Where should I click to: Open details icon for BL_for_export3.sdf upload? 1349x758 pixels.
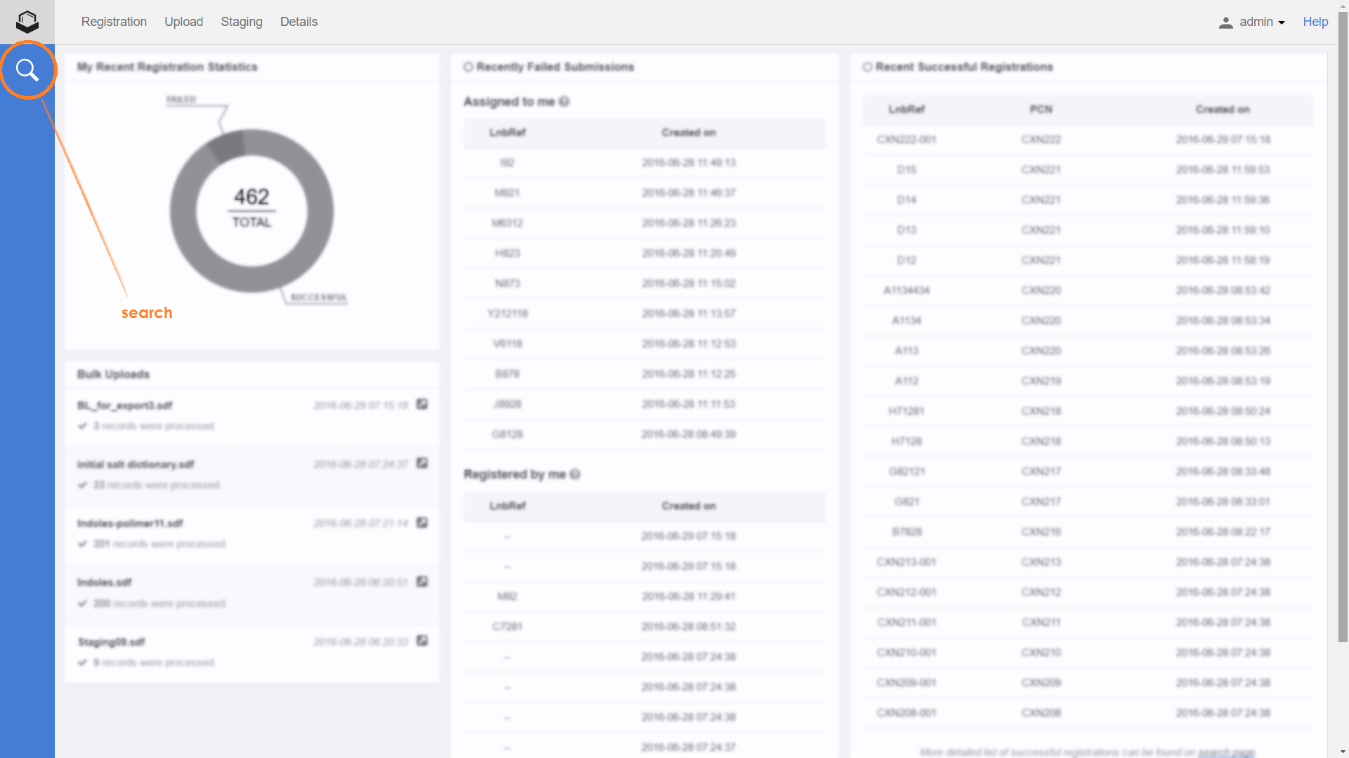click(422, 404)
